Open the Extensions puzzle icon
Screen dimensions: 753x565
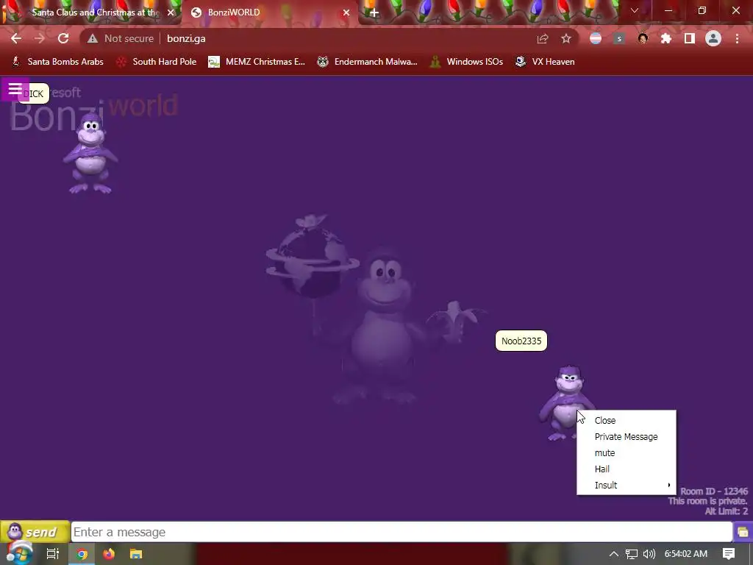[666, 38]
